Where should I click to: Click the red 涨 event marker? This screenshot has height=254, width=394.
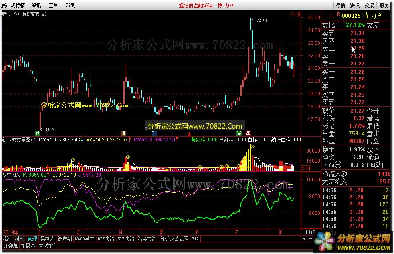(x=248, y=133)
